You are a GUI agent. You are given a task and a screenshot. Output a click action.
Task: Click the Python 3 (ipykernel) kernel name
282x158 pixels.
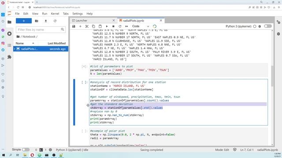(238, 26)
